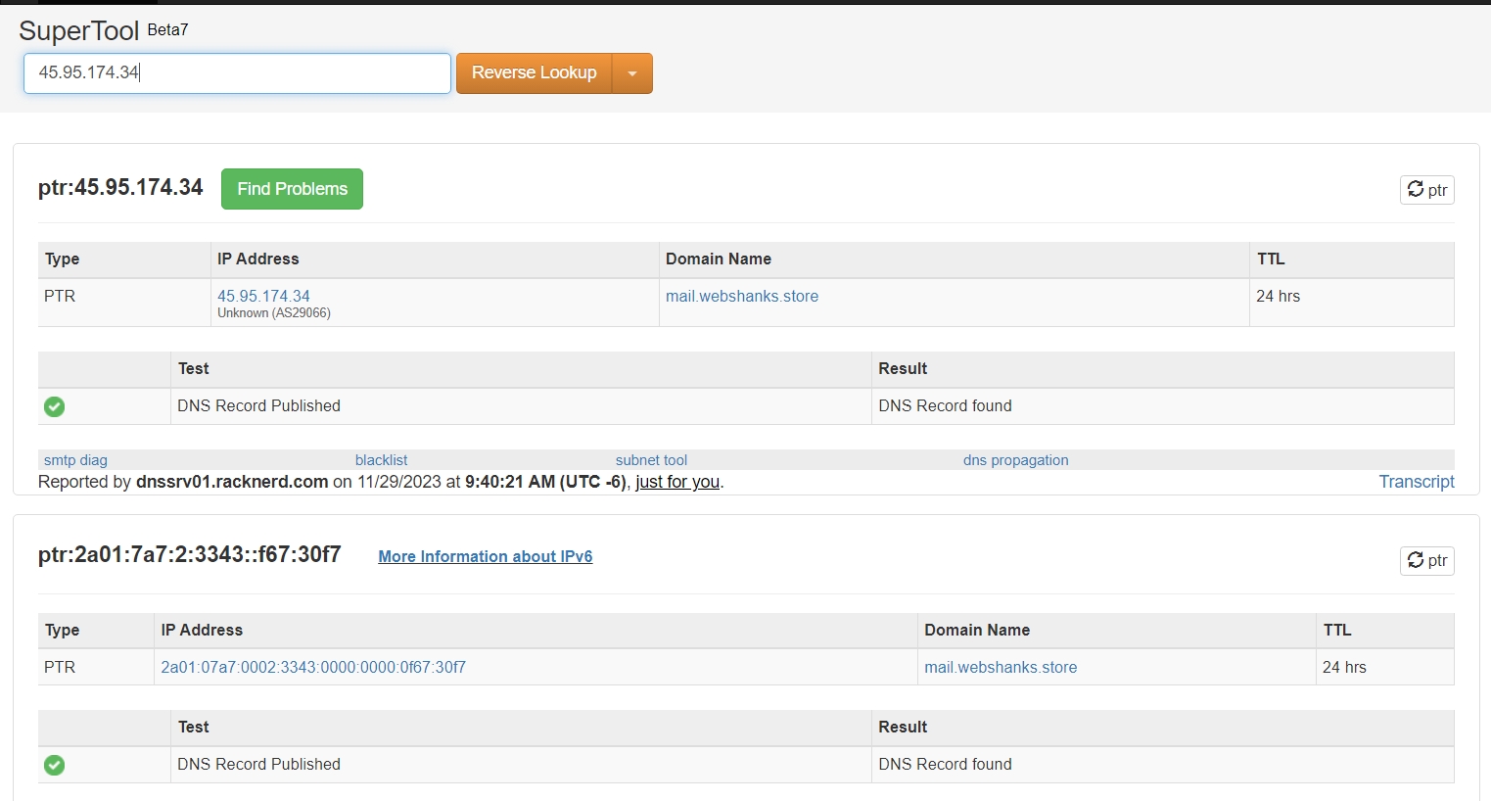
Task: View the Transcript link
Action: tap(1416, 482)
